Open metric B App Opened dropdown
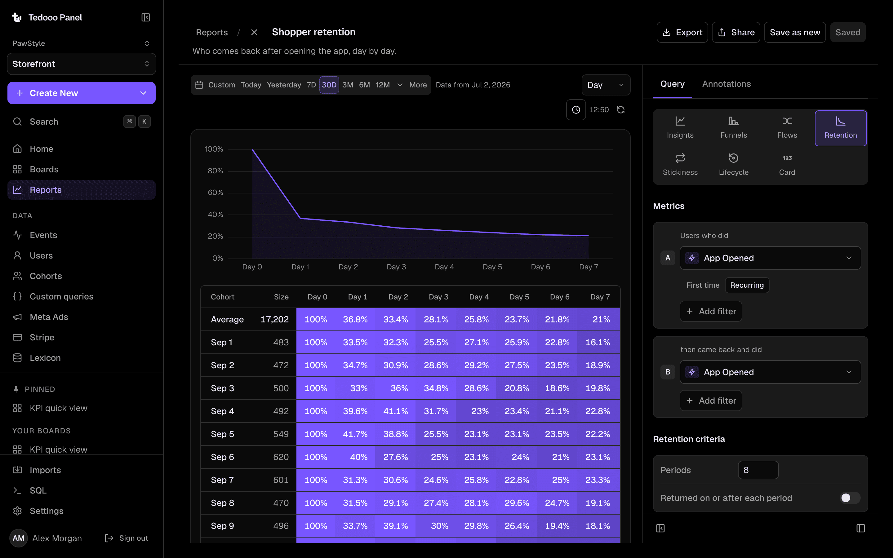Image resolution: width=893 pixels, height=558 pixels. 770,372
